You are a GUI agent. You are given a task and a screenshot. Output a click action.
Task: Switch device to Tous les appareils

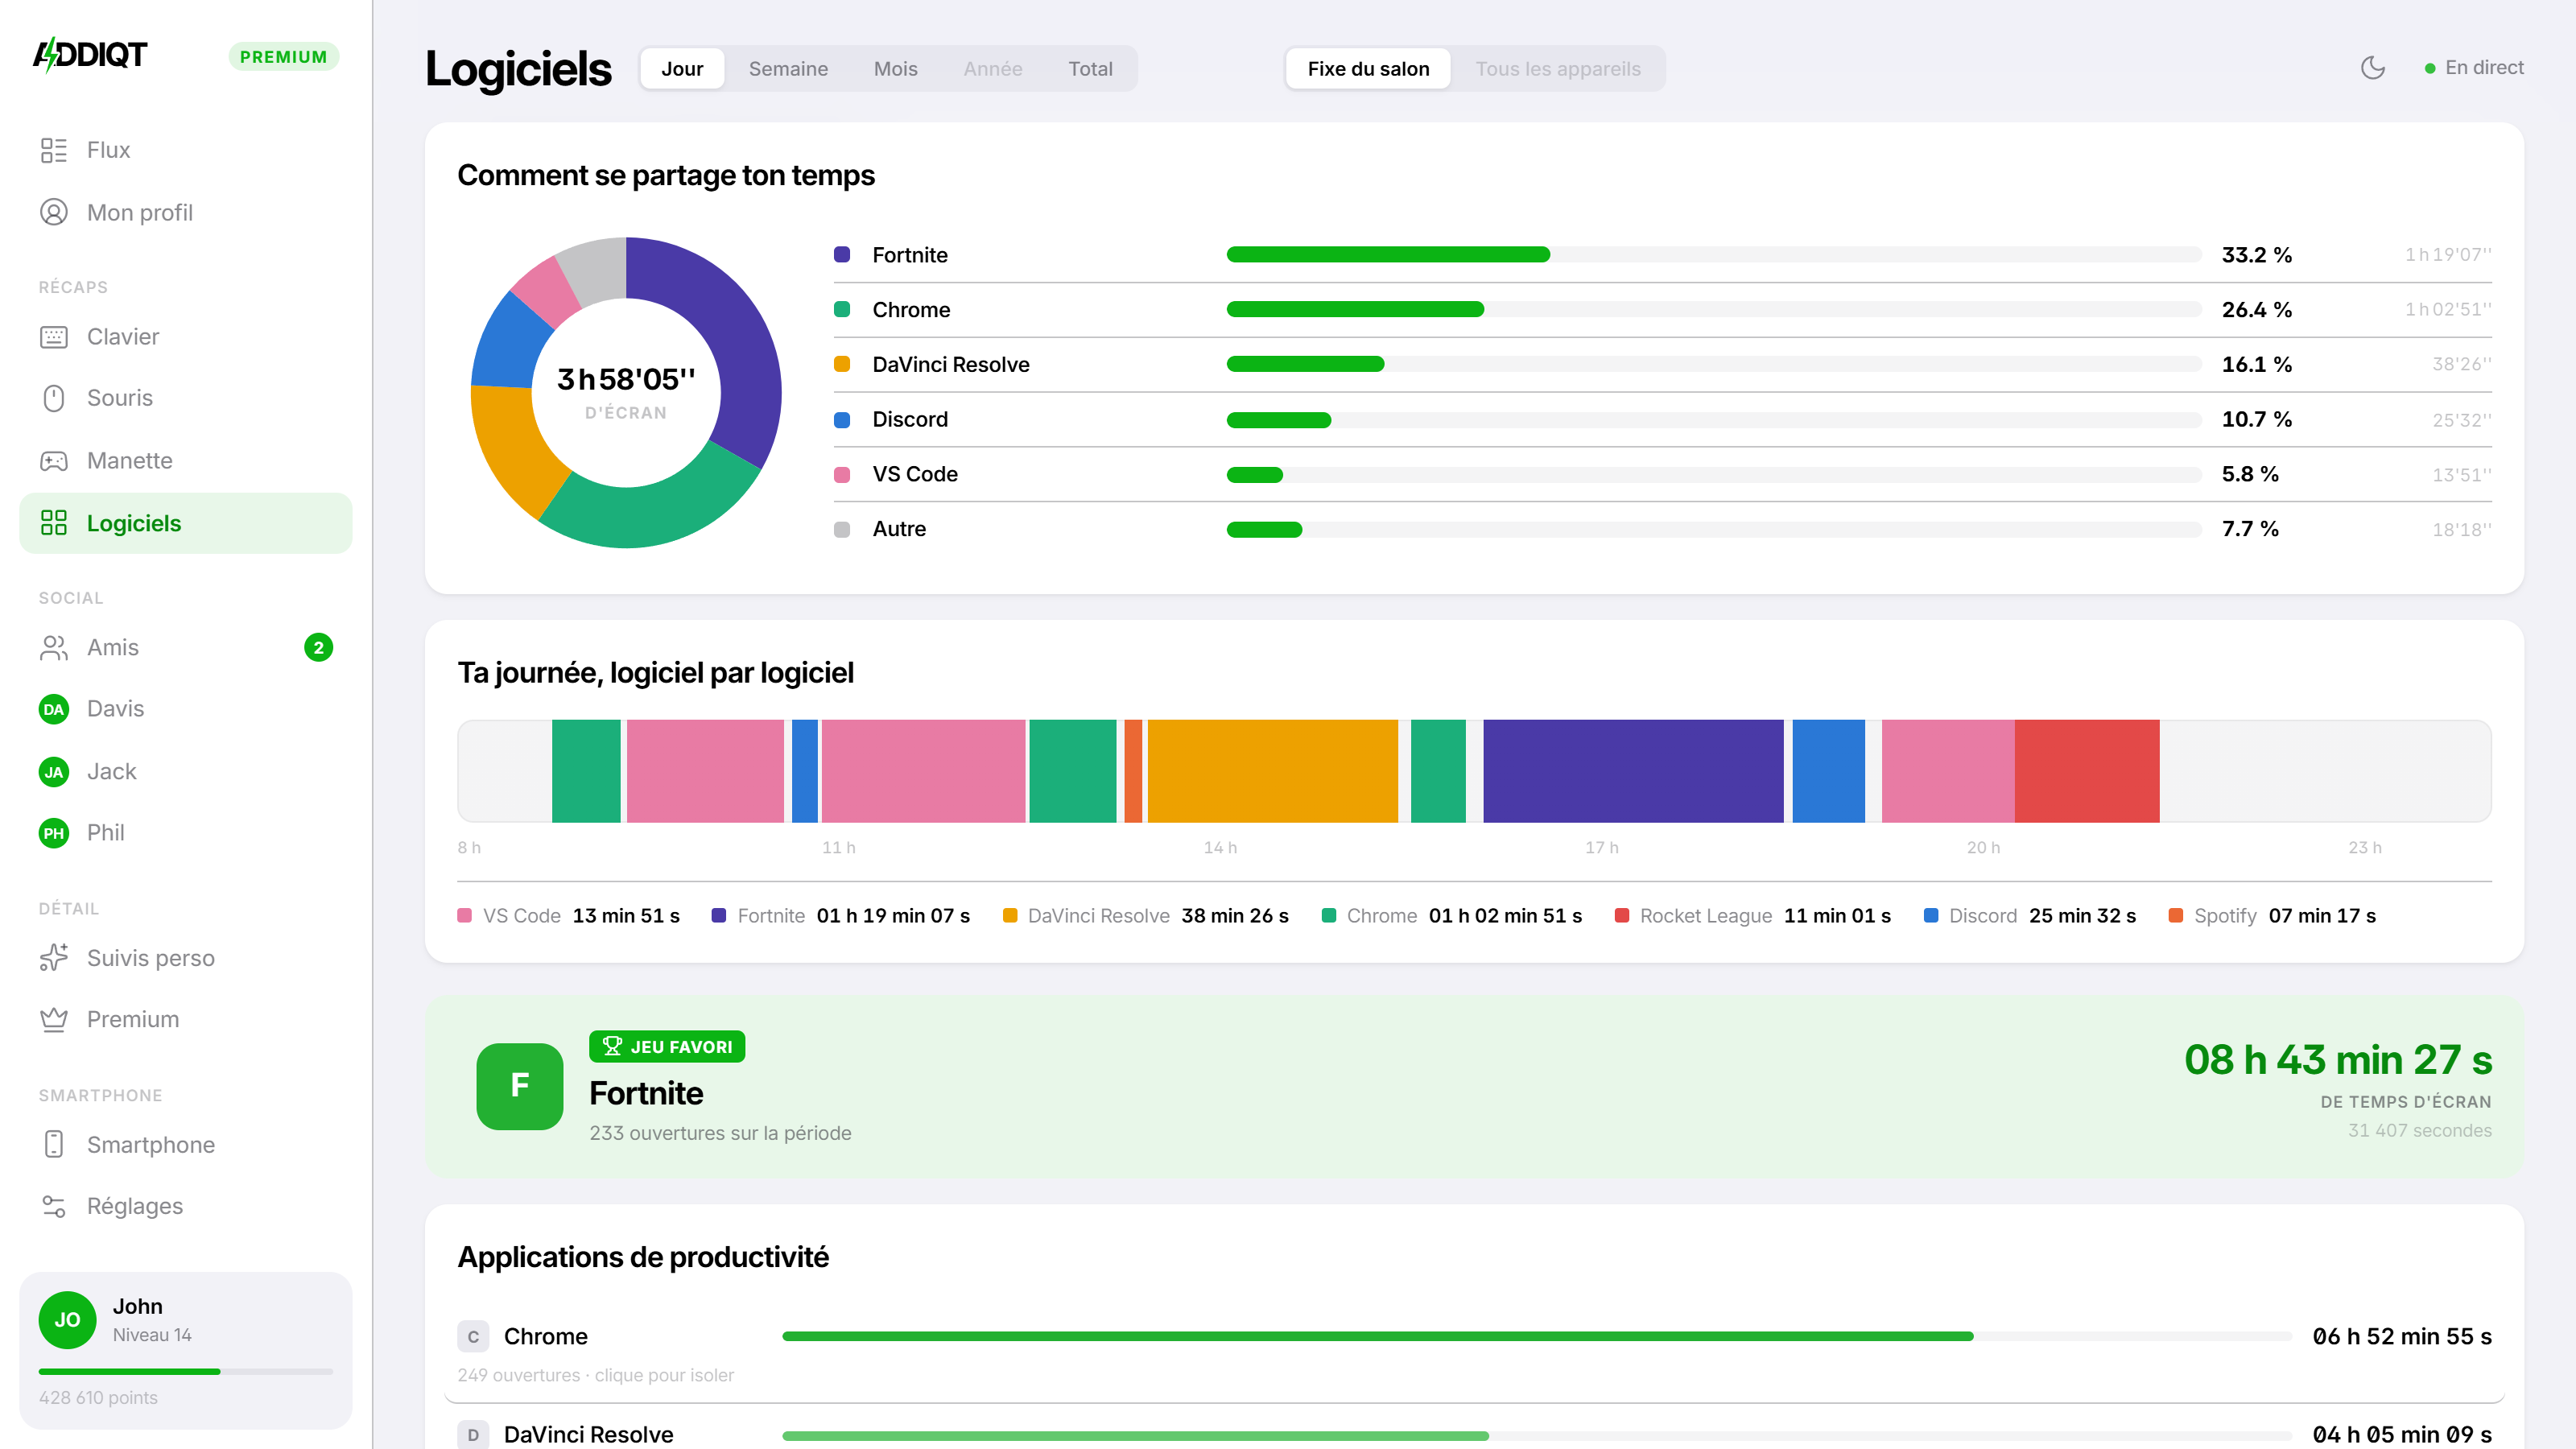[1558, 69]
